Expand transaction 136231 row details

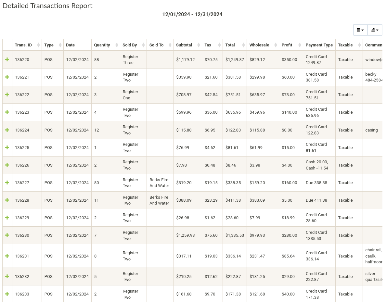click(x=7, y=256)
